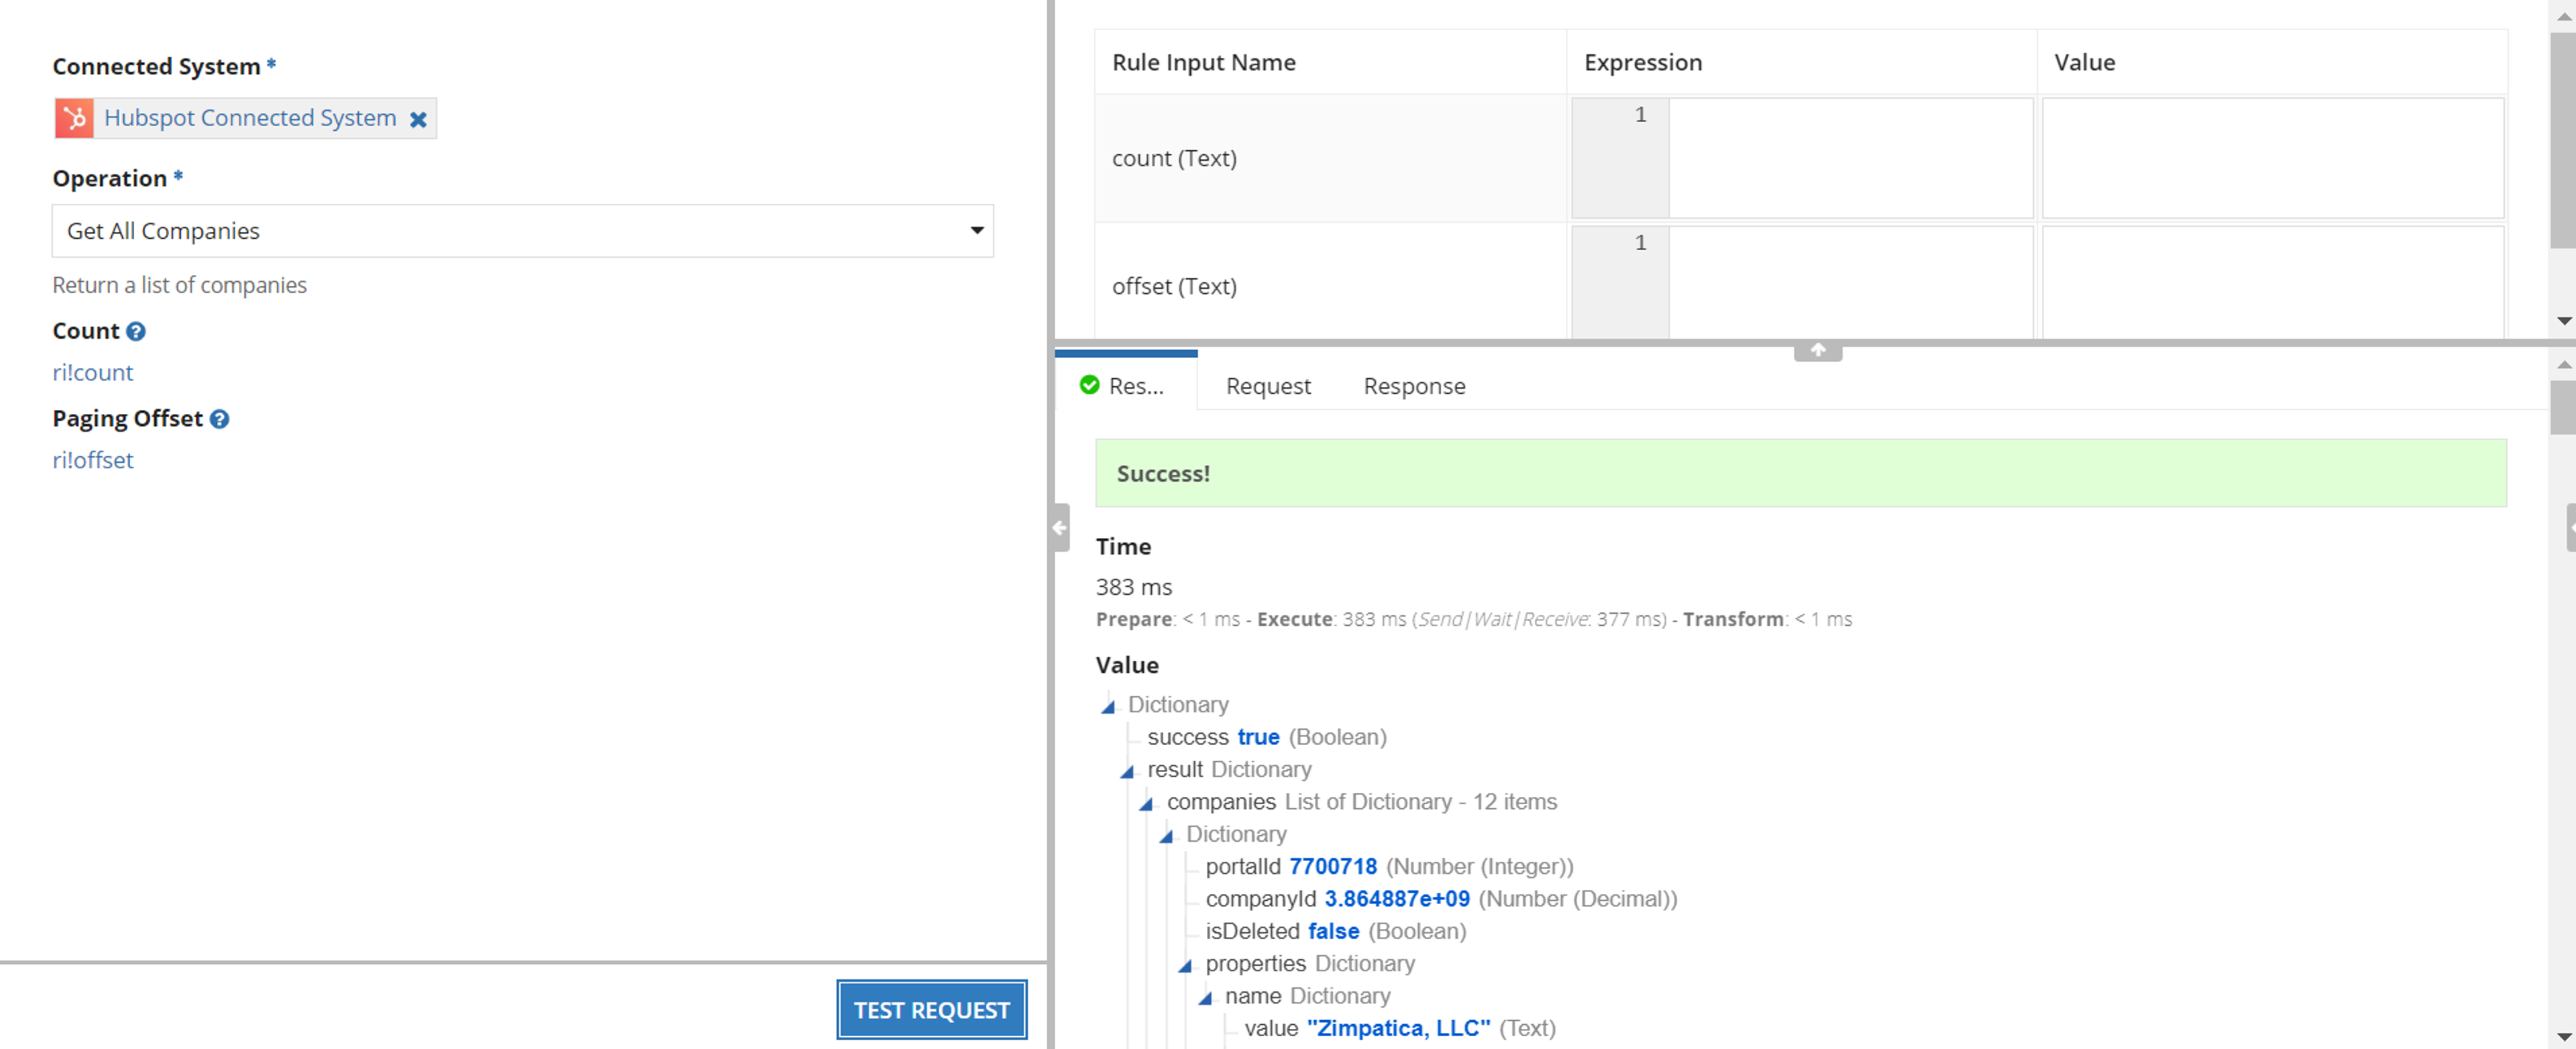The image size is (2576, 1049).
Task: Click the success true value
Action: (1258, 738)
